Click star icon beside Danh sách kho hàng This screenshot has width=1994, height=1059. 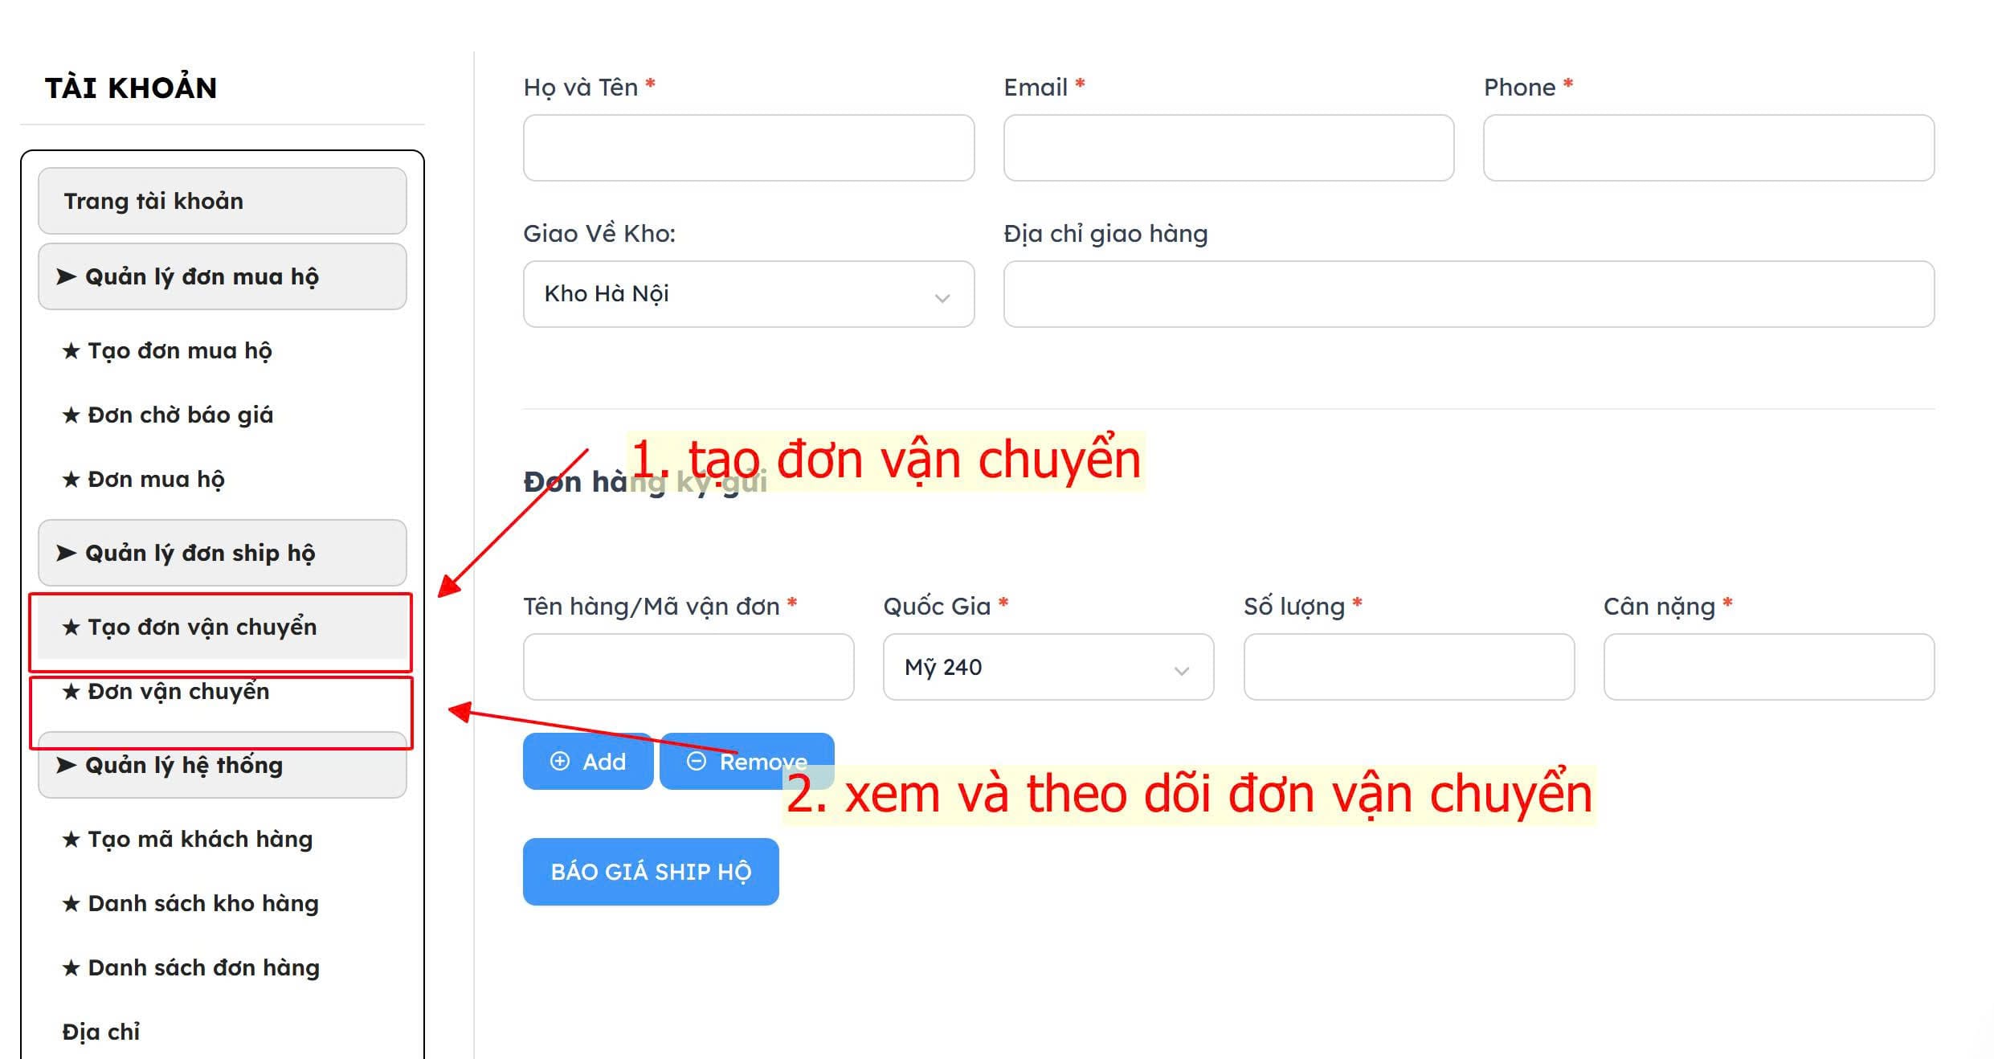(x=72, y=903)
